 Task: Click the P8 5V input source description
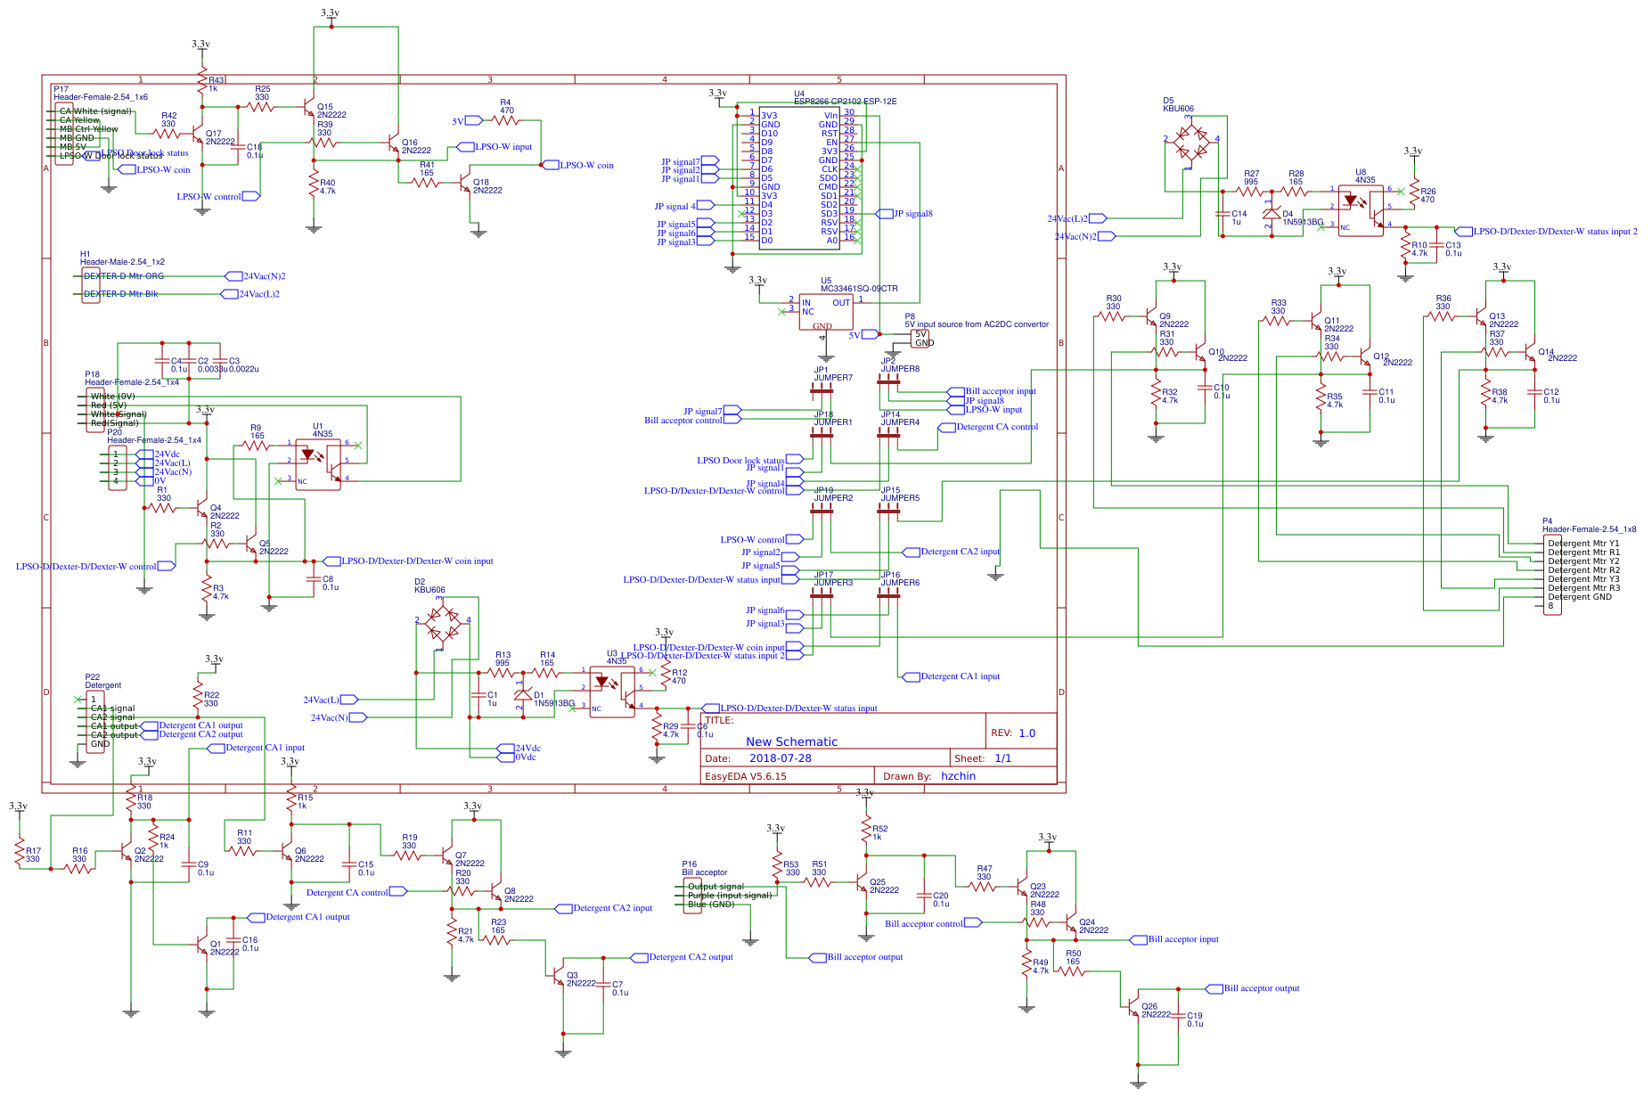977,324
